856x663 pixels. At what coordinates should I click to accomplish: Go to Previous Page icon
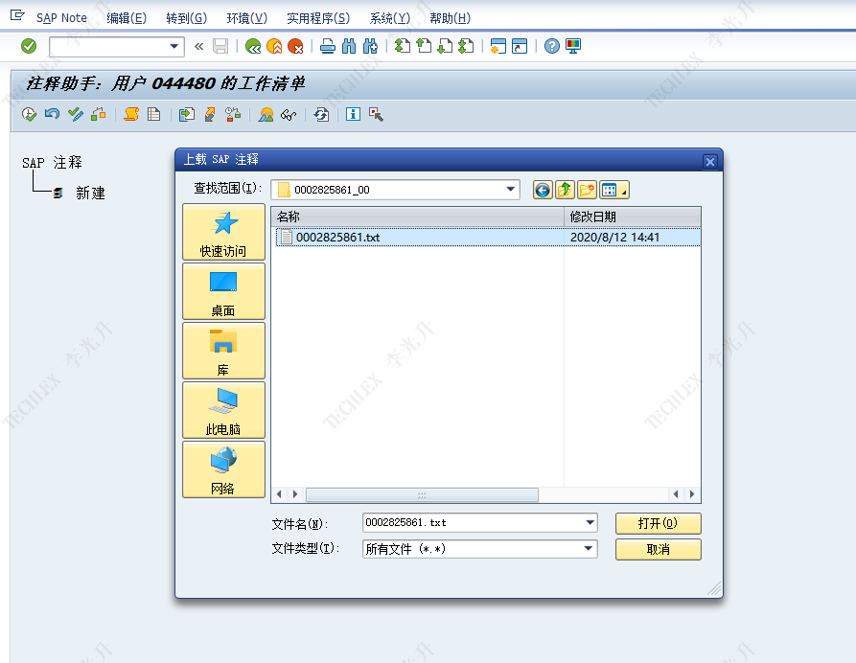[x=424, y=46]
